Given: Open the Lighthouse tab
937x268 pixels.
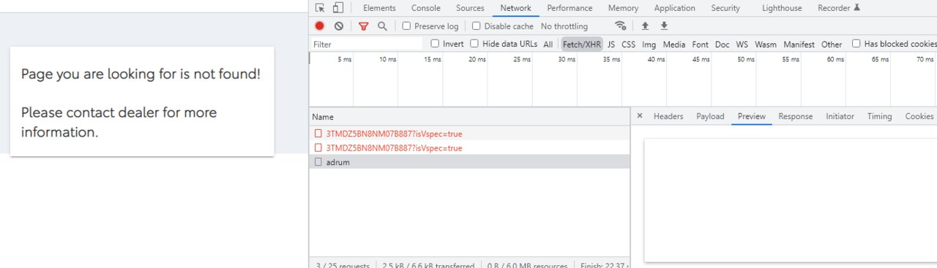Looking at the screenshot, I should [x=782, y=8].
